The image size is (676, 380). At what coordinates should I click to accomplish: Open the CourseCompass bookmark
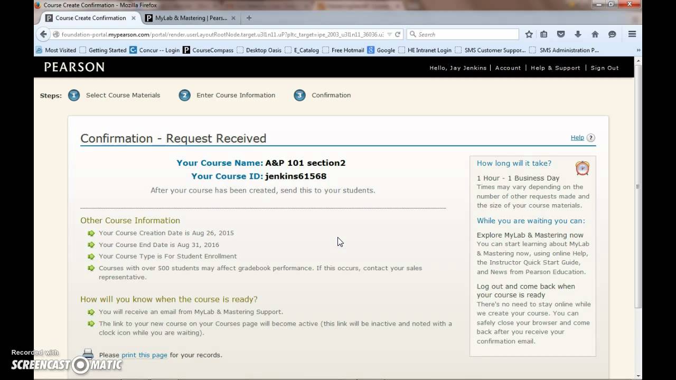pos(207,50)
